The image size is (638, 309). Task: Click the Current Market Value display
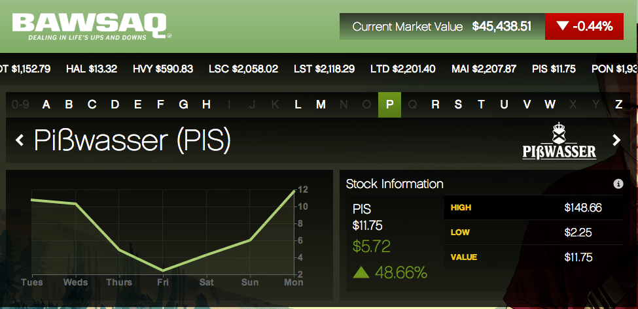(x=441, y=27)
